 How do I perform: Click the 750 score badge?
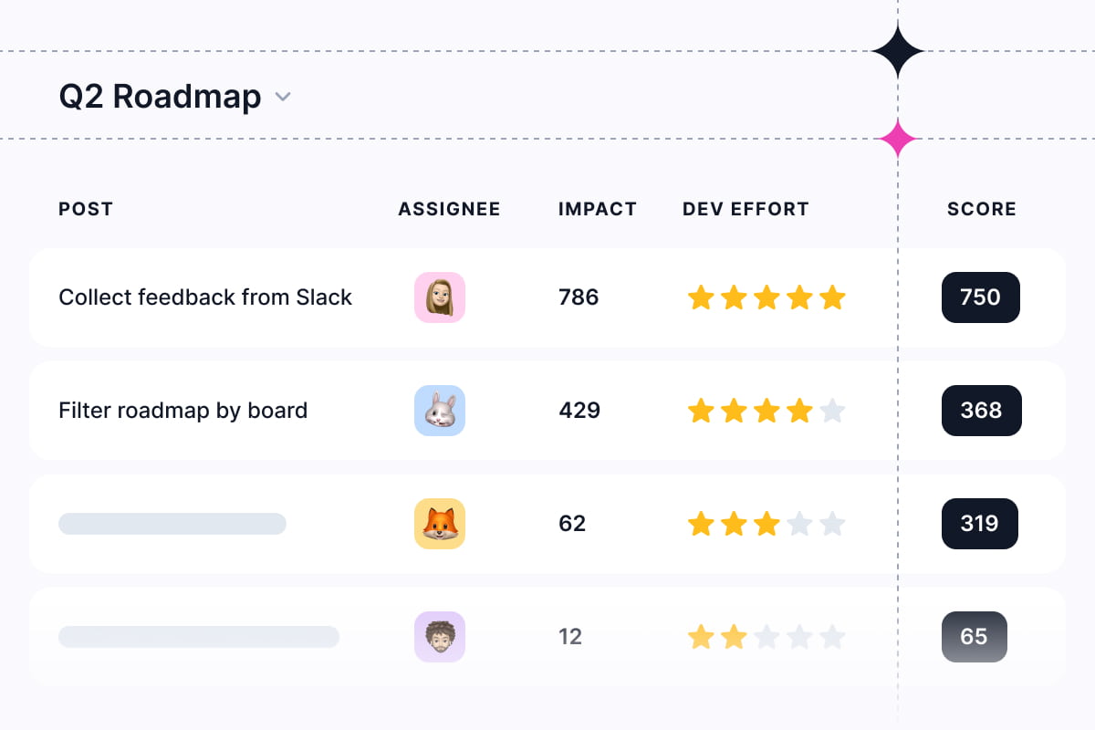[980, 297]
